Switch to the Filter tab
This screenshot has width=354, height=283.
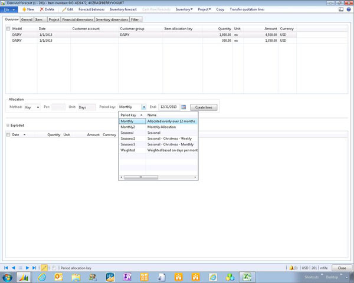click(136, 19)
